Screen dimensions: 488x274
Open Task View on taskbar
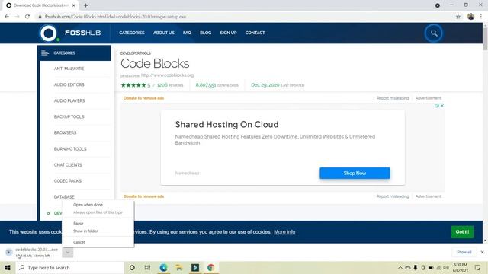click(147, 267)
